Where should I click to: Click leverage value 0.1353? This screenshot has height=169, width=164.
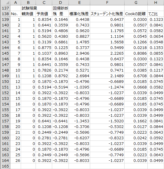coord(156,48)
